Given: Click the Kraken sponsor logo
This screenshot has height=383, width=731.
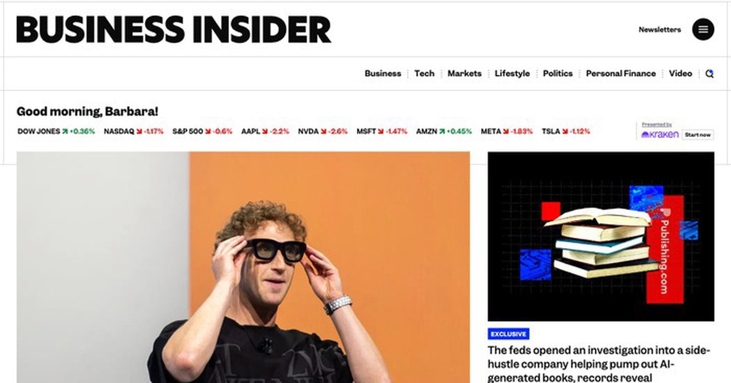Looking at the screenshot, I should 660,135.
